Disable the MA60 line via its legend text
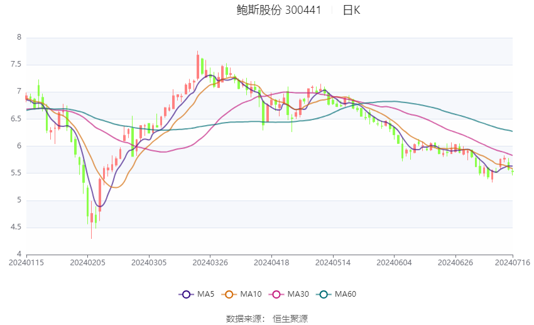This screenshot has width=534, height=325. point(345,294)
